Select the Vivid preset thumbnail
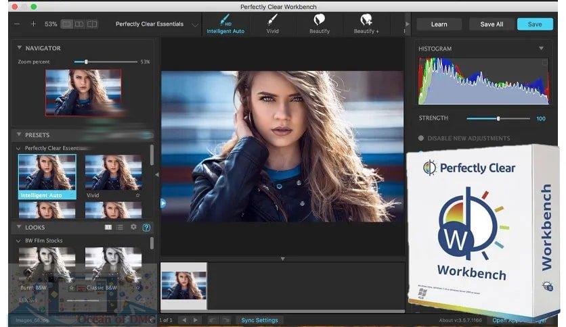Image resolution: width=566 pixels, height=327 pixels. click(x=113, y=172)
